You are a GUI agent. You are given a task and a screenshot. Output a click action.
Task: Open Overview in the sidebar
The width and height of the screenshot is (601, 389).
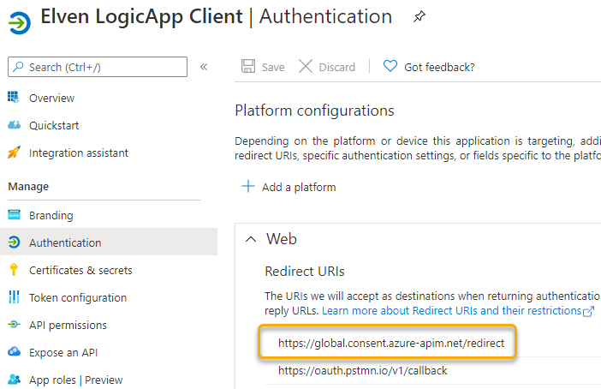(x=51, y=98)
